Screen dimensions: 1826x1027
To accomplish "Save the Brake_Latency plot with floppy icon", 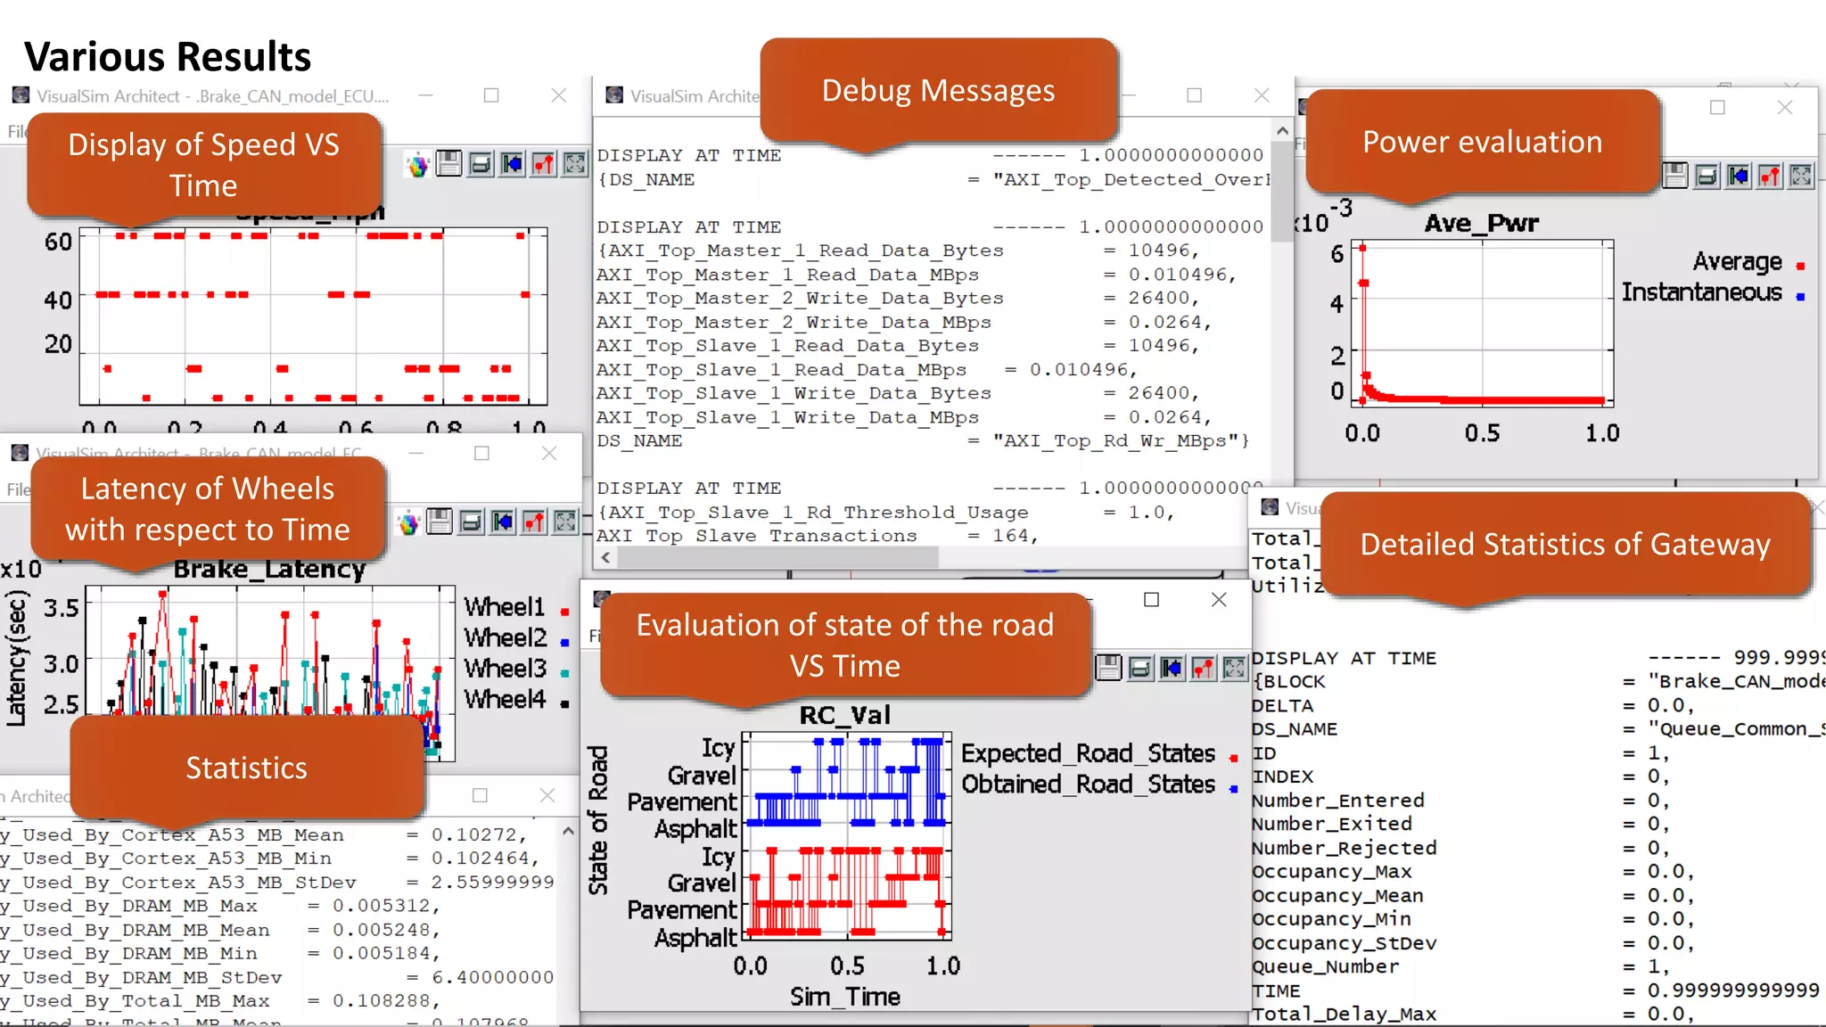I will [440, 522].
